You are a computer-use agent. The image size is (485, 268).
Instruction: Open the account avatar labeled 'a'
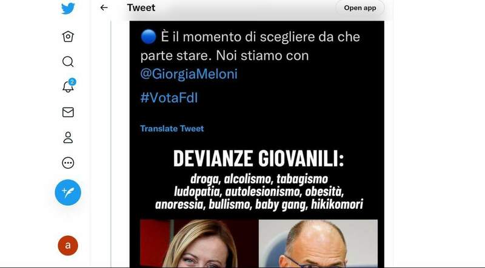pyautogui.click(x=68, y=246)
